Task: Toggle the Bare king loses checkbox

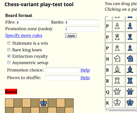Action: click(x=9, y=50)
